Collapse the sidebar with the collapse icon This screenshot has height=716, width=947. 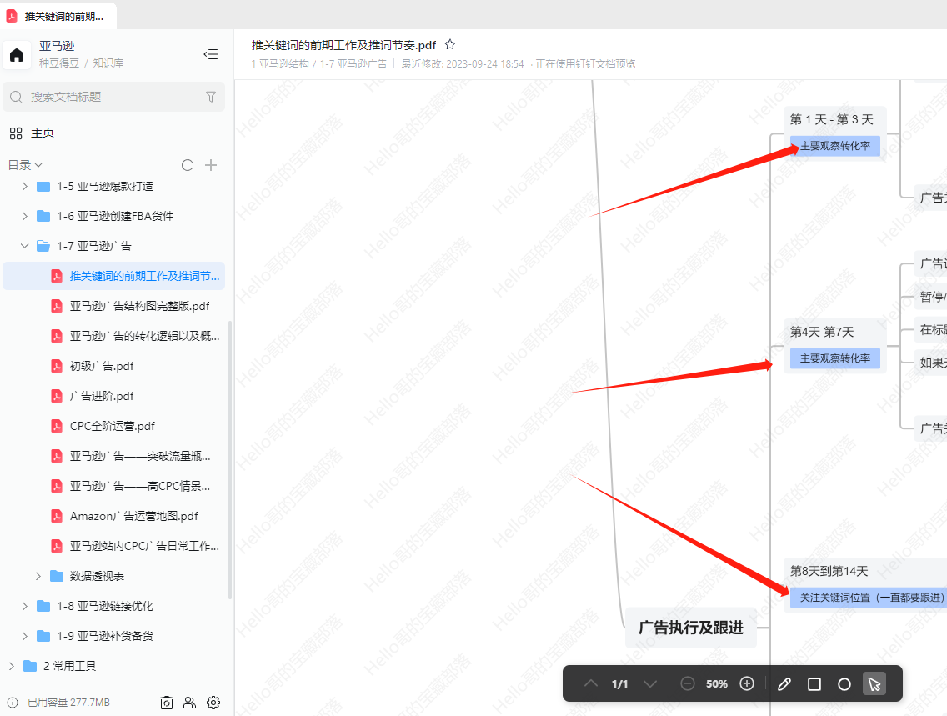click(x=210, y=54)
